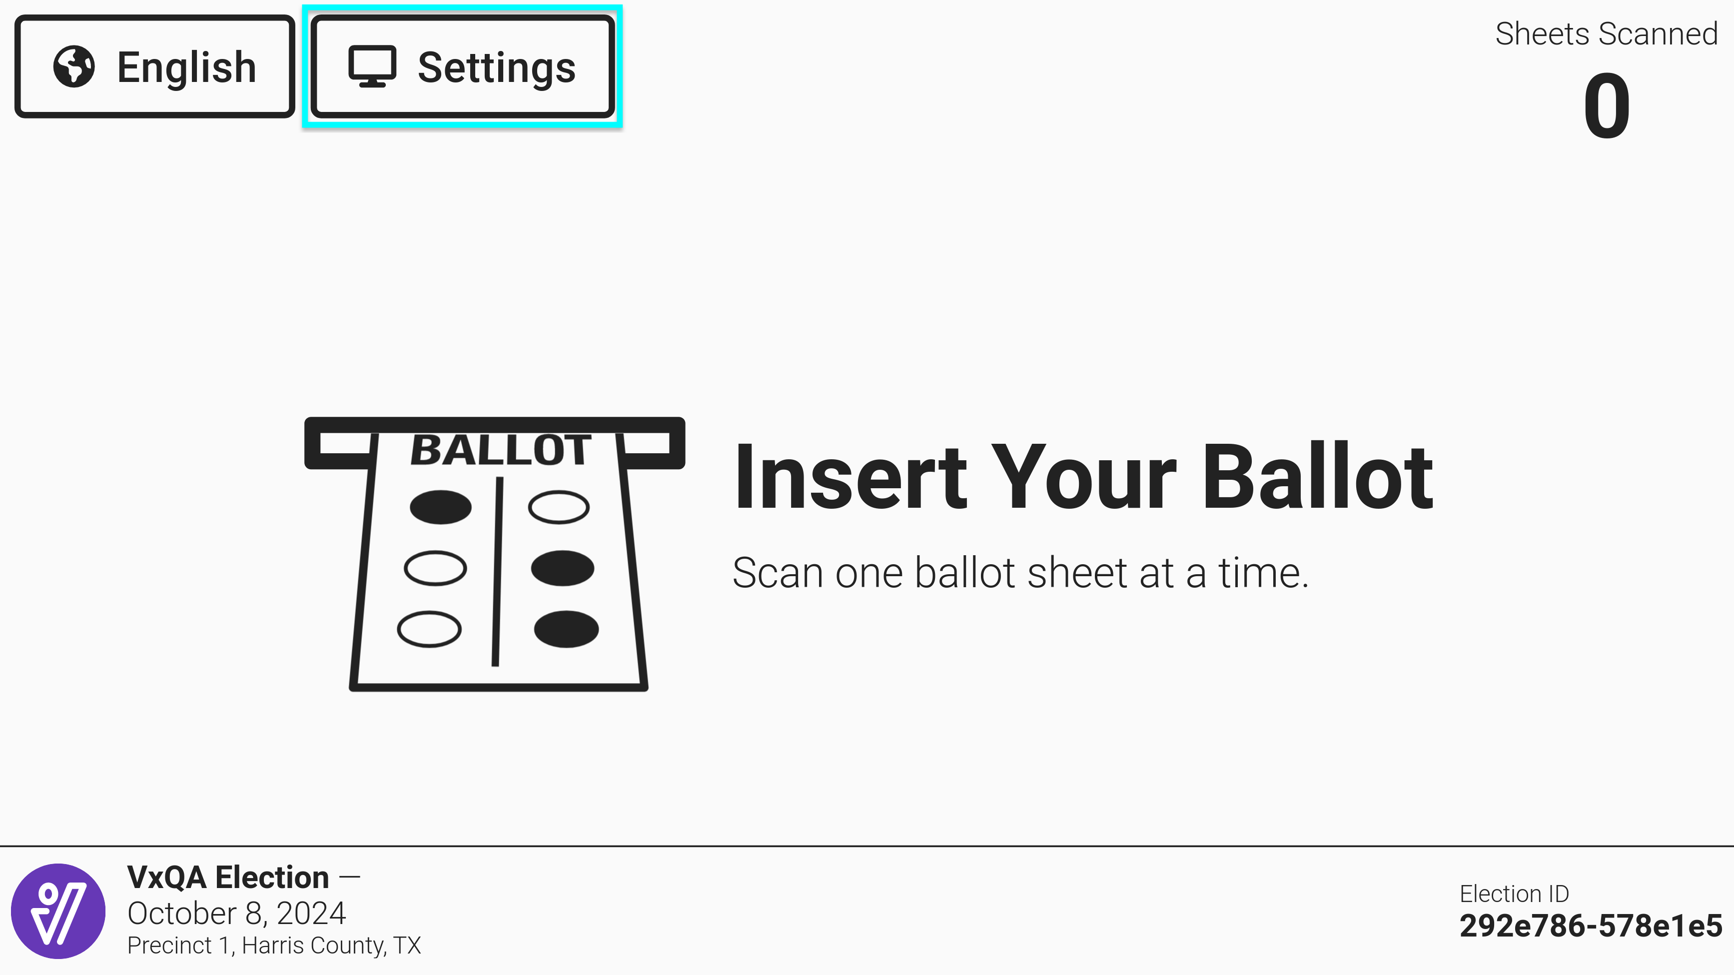
Task: Click the sheets scanned count of 0
Action: [1606, 106]
